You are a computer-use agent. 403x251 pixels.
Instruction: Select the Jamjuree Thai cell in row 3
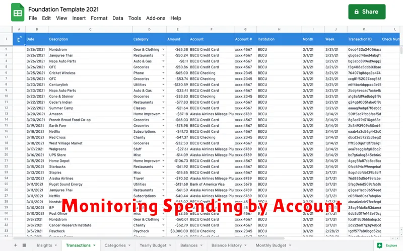90,55
